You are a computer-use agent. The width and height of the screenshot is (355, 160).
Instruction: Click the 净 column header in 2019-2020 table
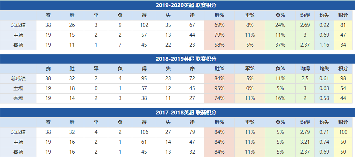(192, 15)
